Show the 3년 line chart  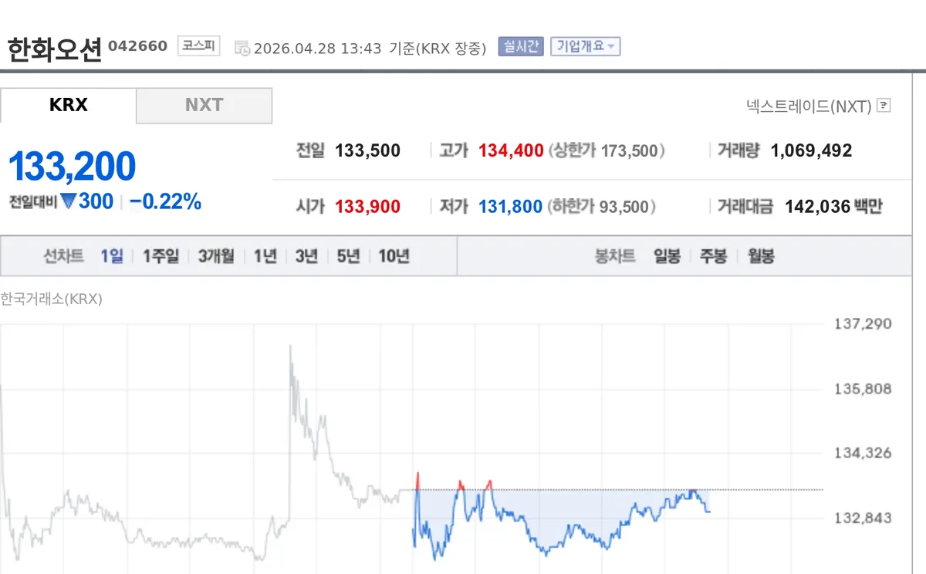[x=306, y=256]
